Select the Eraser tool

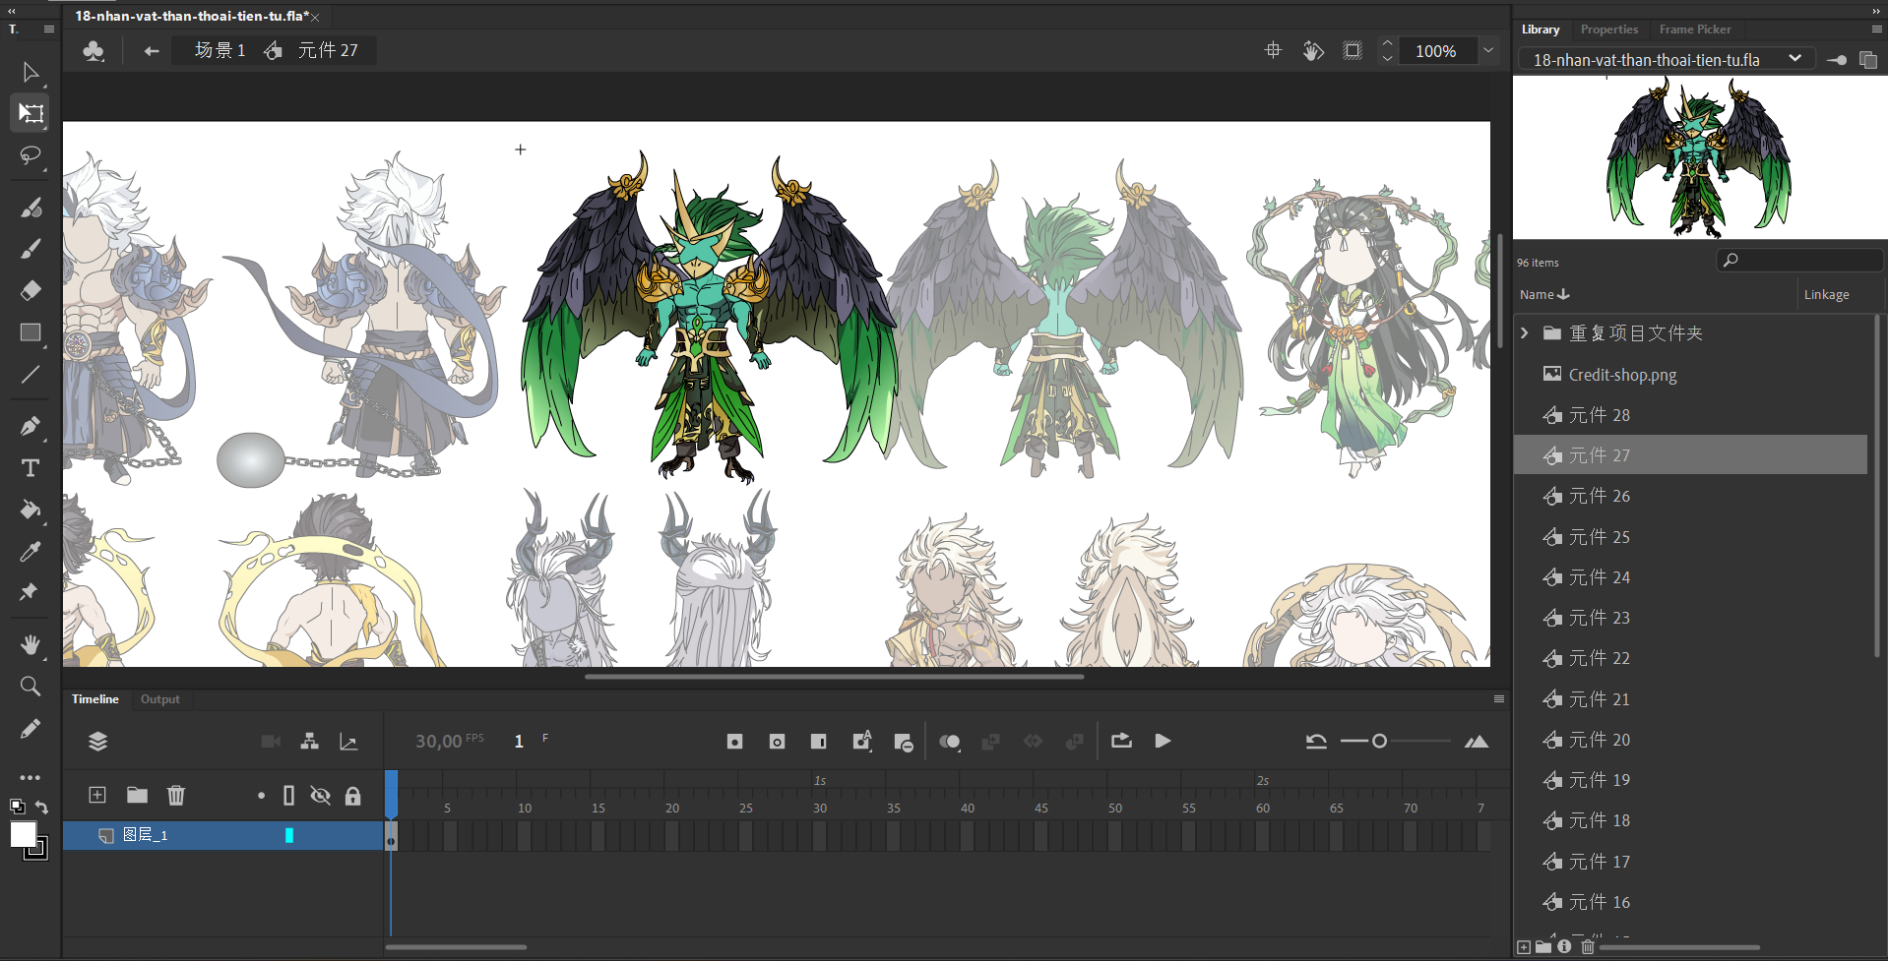pos(31,290)
